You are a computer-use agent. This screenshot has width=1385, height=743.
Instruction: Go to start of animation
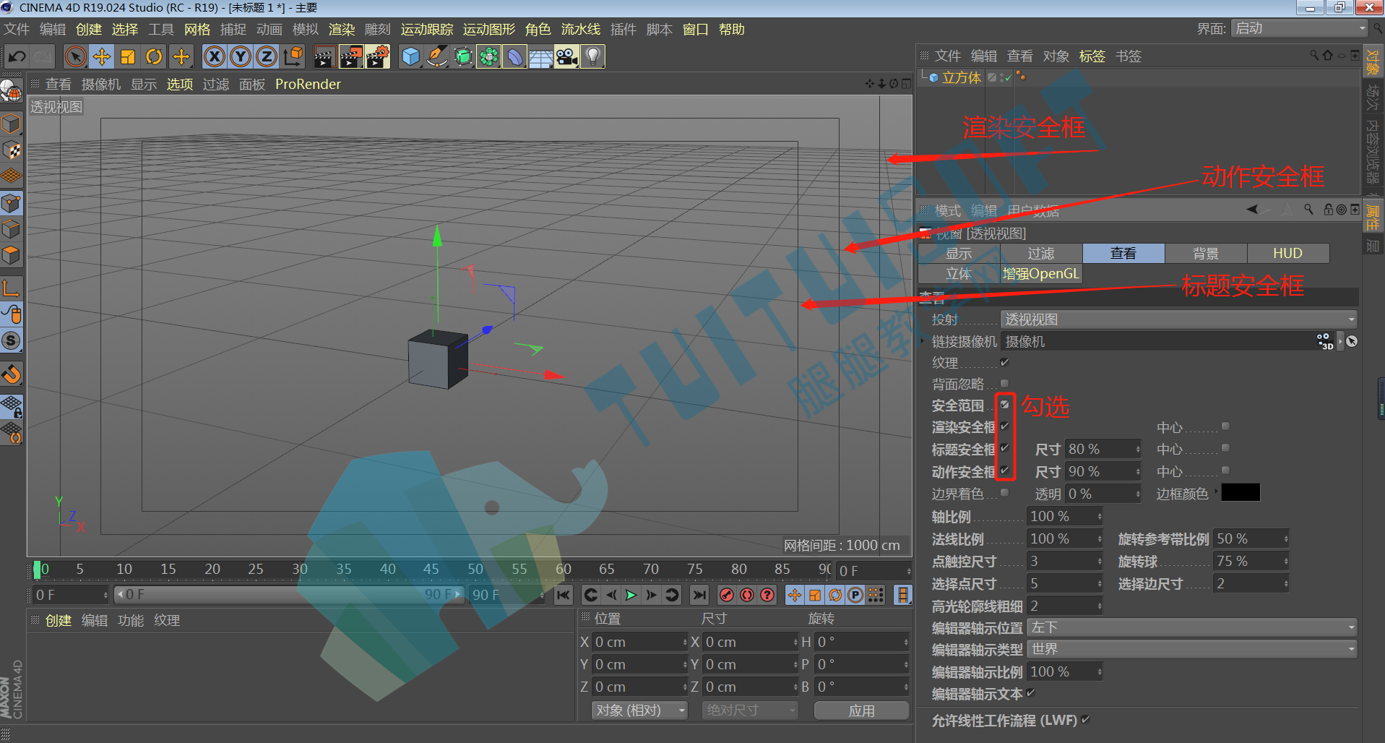coord(564,595)
